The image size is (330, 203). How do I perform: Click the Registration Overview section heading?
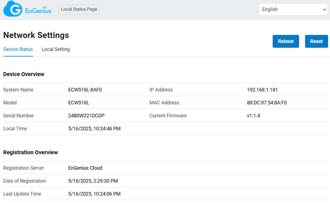point(30,152)
